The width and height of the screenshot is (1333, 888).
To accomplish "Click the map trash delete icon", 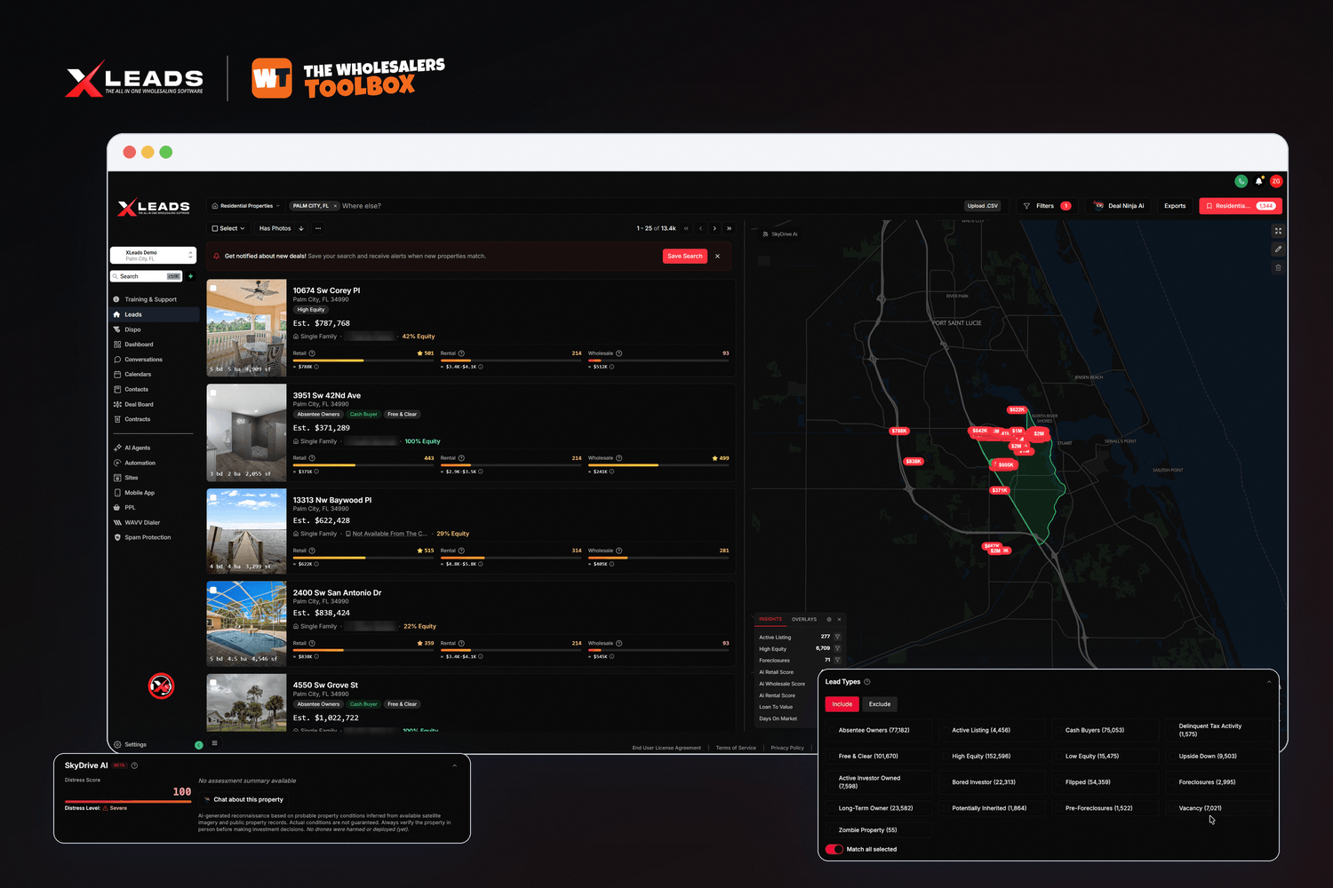I will click(1278, 267).
